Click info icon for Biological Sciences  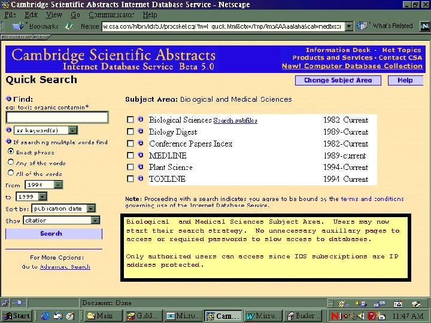pyautogui.click(x=141, y=119)
